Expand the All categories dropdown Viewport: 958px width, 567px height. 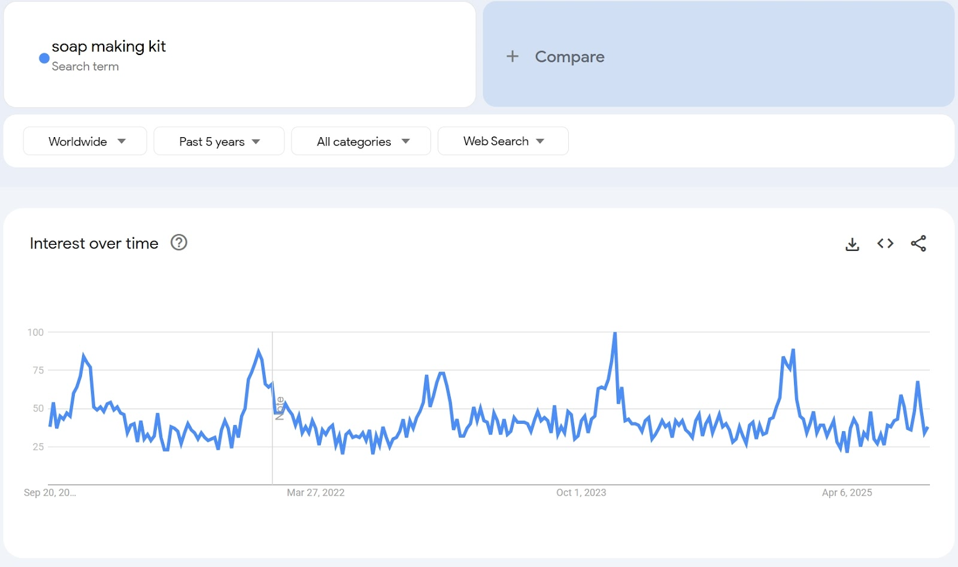[360, 141]
